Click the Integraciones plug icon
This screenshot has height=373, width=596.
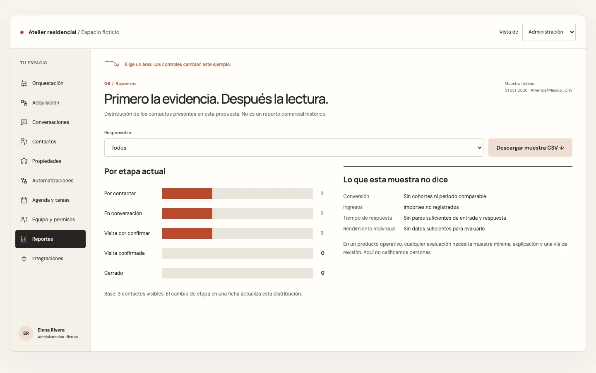click(x=24, y=259)
